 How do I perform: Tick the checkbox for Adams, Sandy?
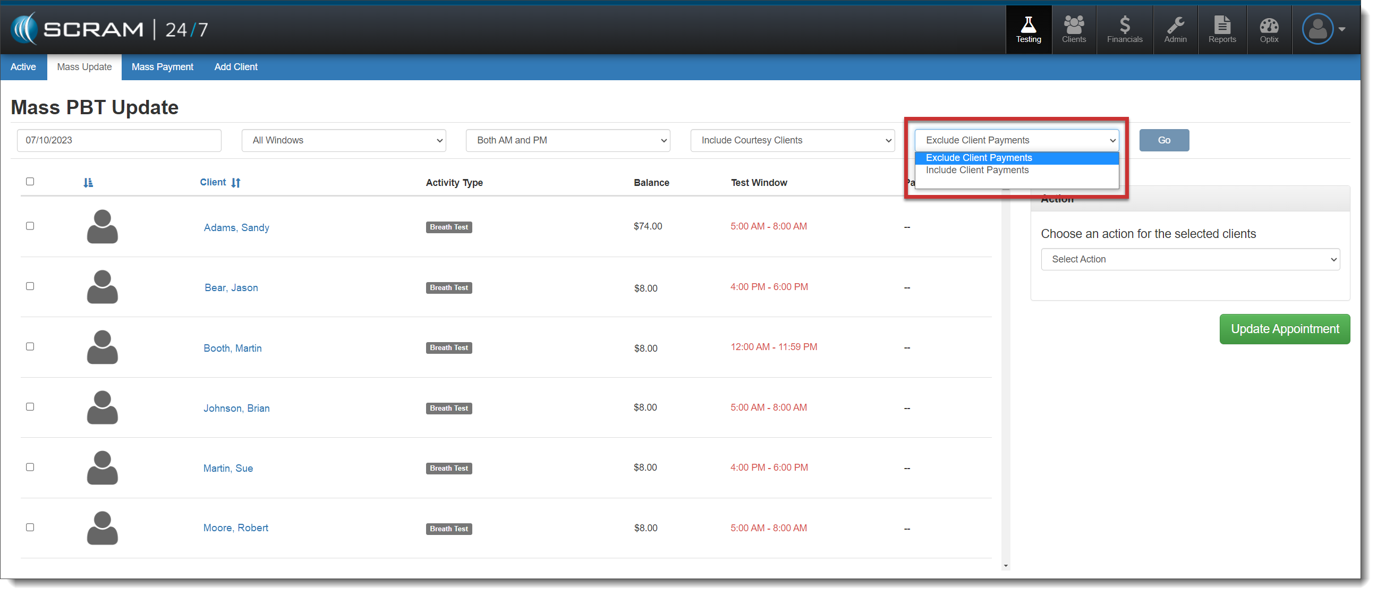[x=30, y=226]
